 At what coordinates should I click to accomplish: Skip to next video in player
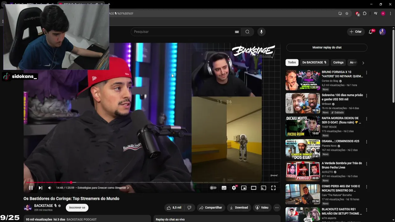[x=40, y=188]
